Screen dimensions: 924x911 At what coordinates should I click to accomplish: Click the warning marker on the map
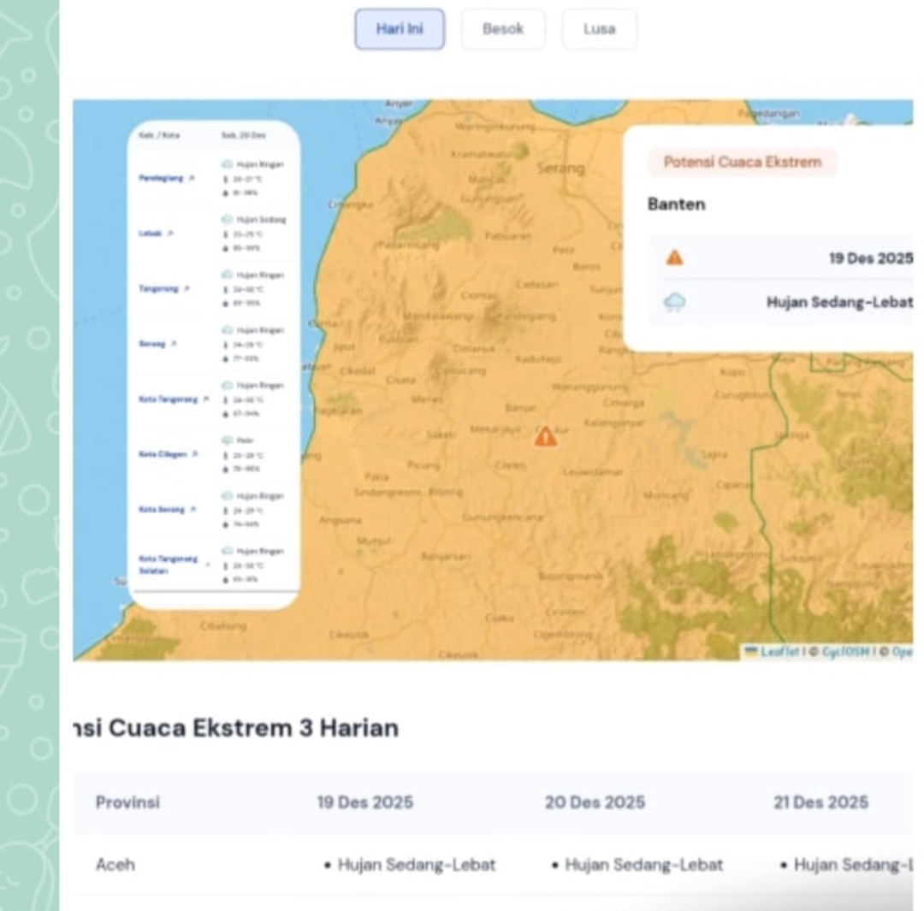[x=546, y=437]
